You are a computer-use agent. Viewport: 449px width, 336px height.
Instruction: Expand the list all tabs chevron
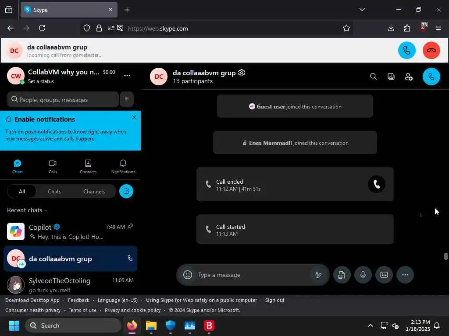click(x=362, y=10)
